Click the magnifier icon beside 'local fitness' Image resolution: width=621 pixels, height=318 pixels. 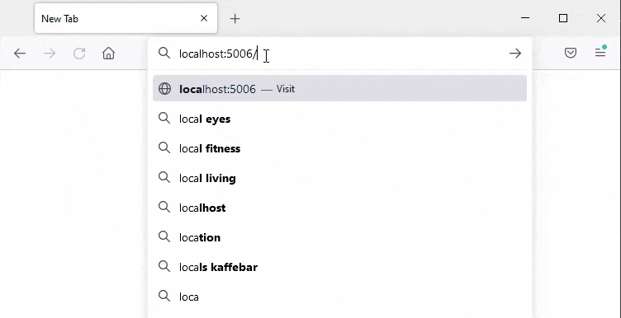[x=164, y=147]
